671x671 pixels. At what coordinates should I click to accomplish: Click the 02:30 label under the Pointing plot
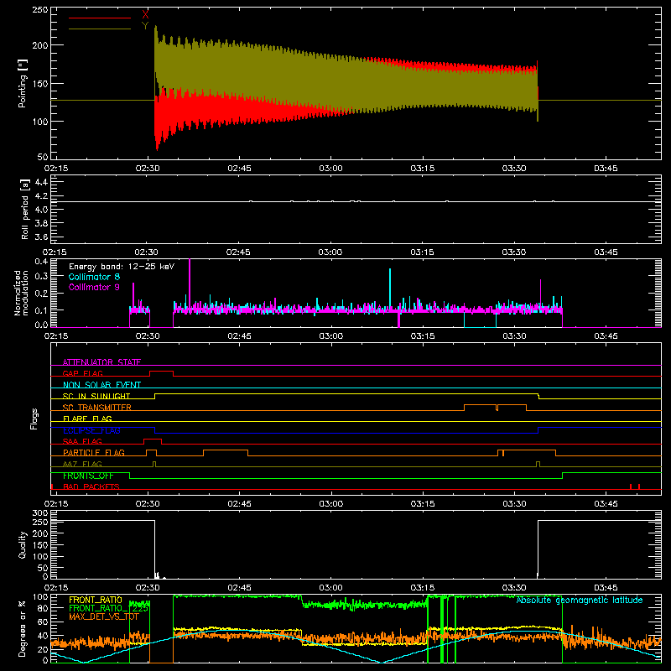[148, 169]
